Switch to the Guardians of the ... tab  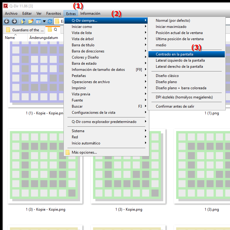tap(24, 30)
